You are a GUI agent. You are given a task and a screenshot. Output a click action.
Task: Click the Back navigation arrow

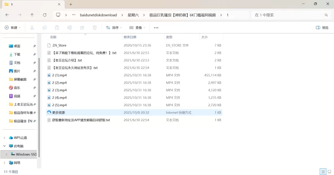click(7, 15)
